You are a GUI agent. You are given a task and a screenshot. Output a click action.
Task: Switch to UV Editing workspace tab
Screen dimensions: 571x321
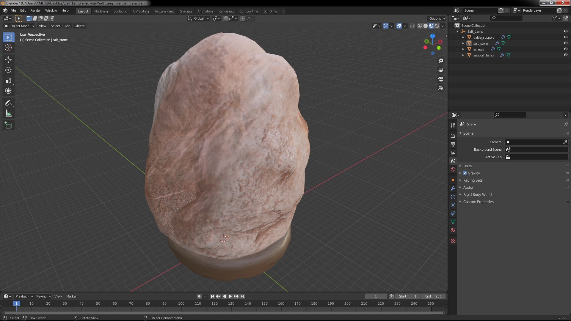point(141,11)
